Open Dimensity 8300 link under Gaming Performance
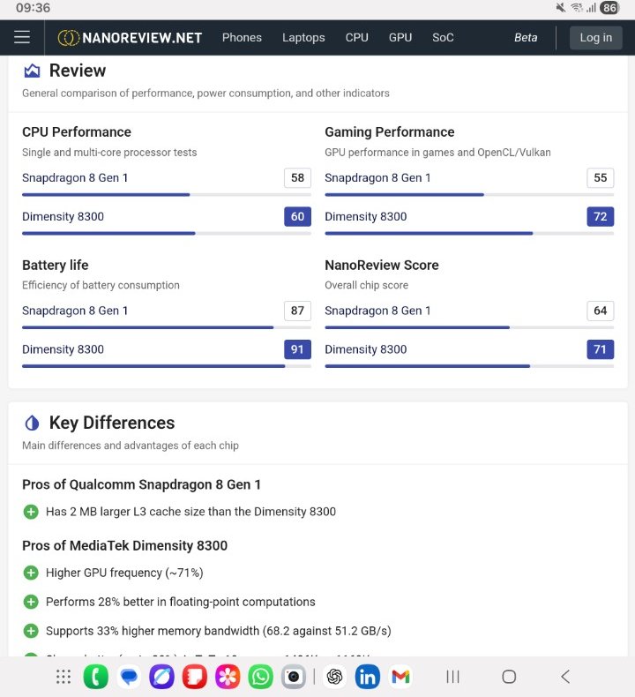 click(x=366, y=216)
